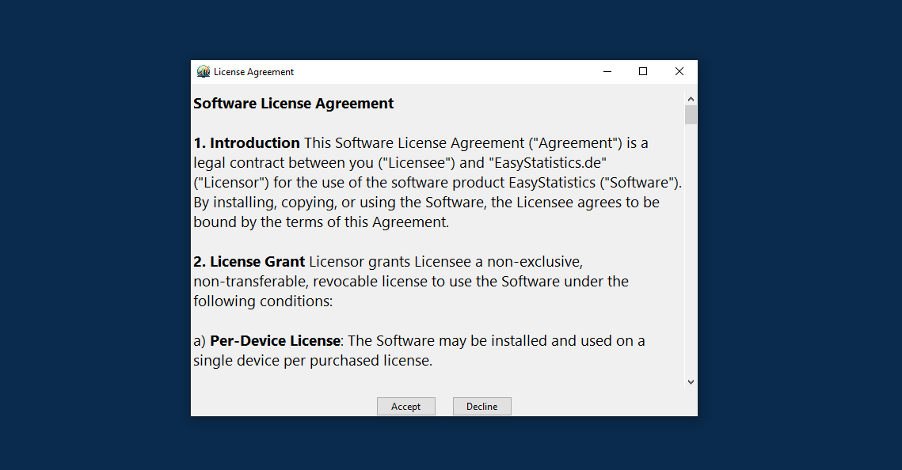Click the "License Agreement" window title text
Screen dimensions: 902x470
(253, 72)
